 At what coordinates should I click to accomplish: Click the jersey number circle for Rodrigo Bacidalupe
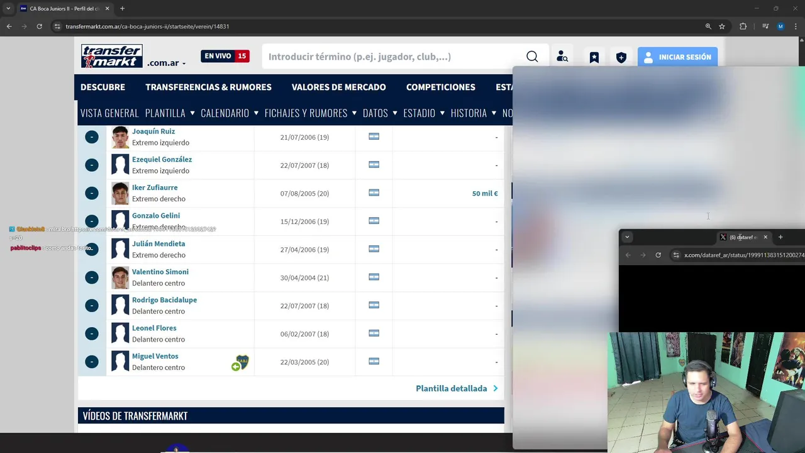(92, 306)
